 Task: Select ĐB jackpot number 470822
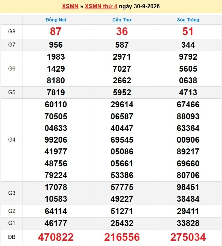tap(56, 237)
